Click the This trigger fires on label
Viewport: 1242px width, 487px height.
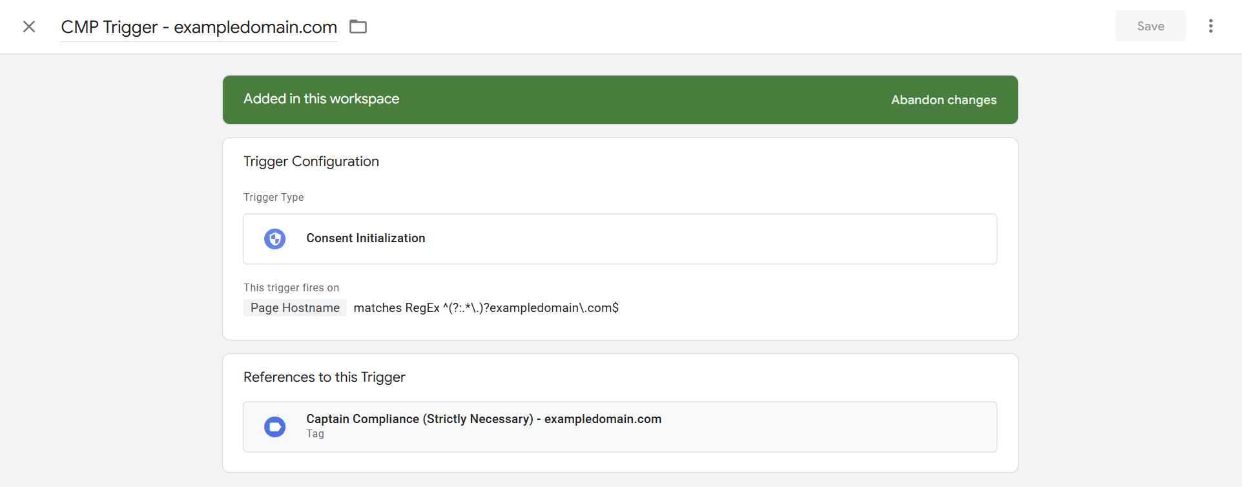(291, 288)
